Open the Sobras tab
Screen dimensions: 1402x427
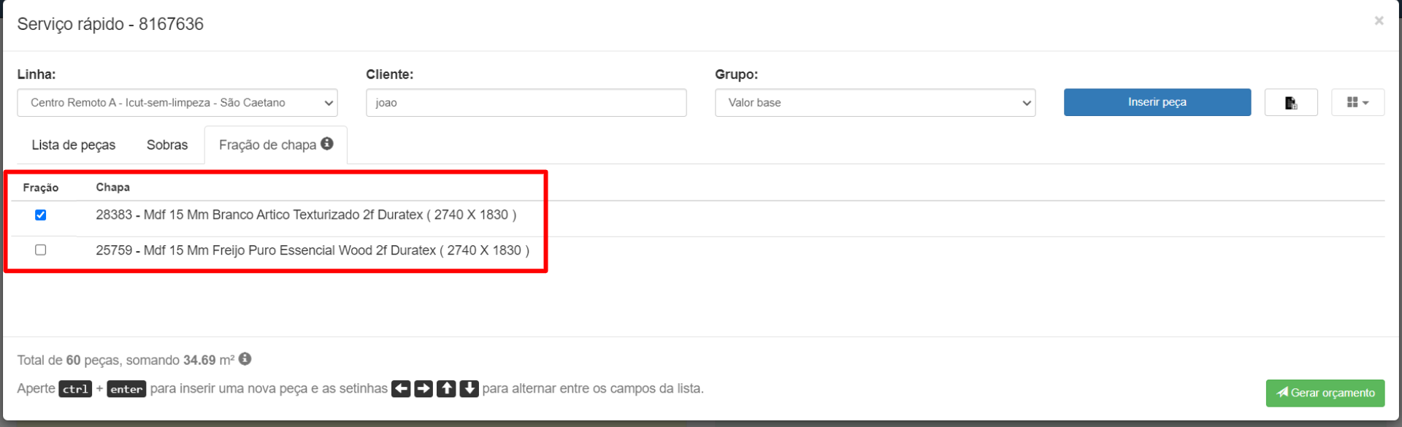(x=166, y=145)
